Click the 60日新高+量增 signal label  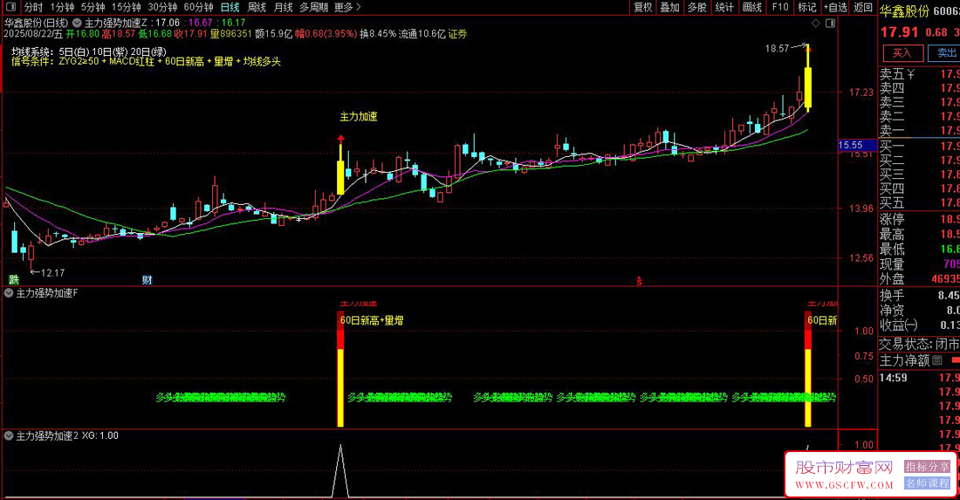[x=372, y=320]
